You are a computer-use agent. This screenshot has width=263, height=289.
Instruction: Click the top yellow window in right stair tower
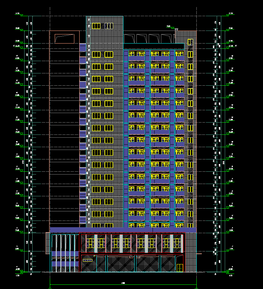(190, 42)
